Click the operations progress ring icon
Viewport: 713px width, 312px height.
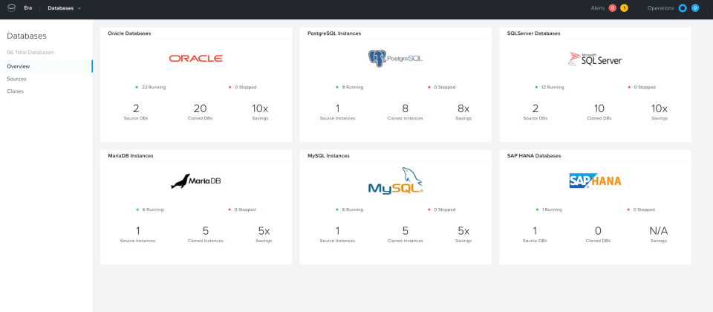click(x=682, y=8)
